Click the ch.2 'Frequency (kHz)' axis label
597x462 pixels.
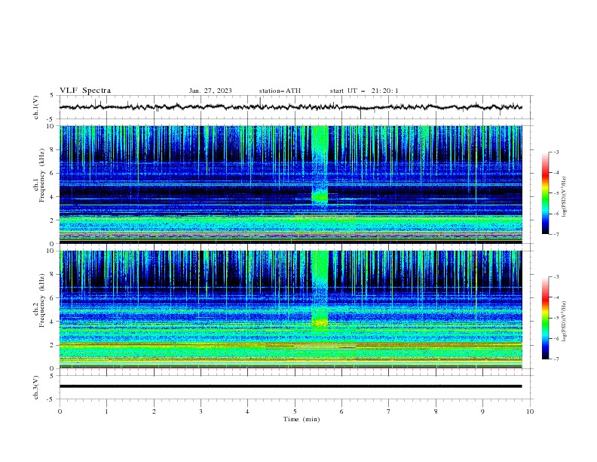[x=41, y=300]
